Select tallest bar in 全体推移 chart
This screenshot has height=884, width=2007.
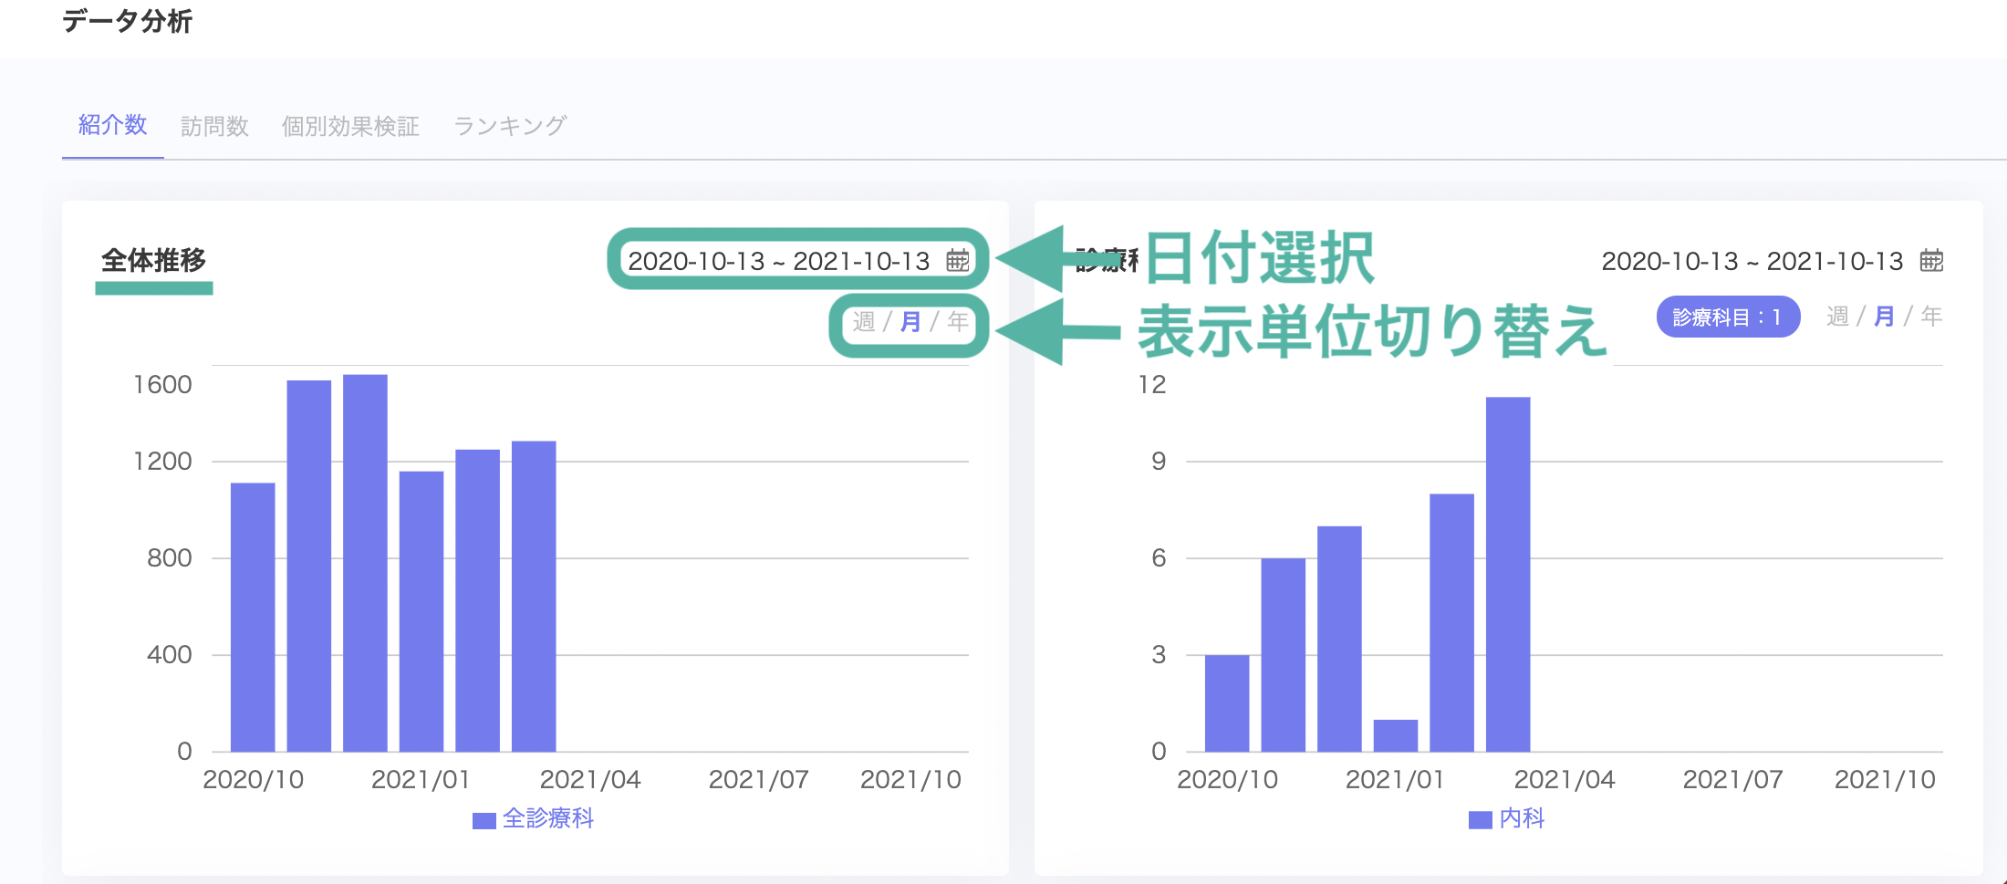365,563
